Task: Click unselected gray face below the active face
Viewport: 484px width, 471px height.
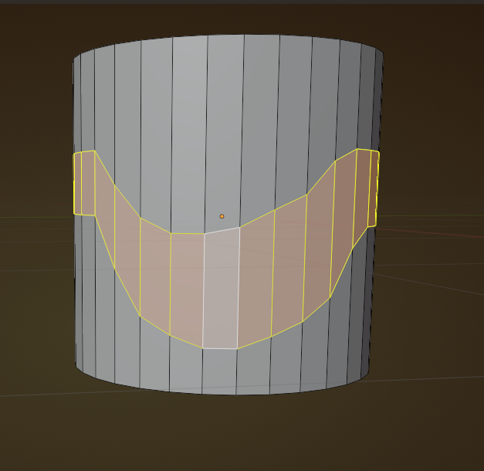Action: tap(220, 369)
